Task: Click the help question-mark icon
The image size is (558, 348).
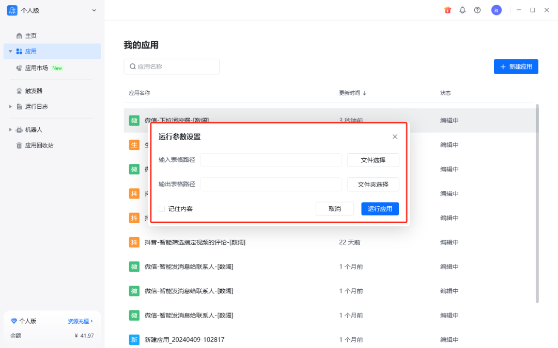Action: (x=477, y=10)
